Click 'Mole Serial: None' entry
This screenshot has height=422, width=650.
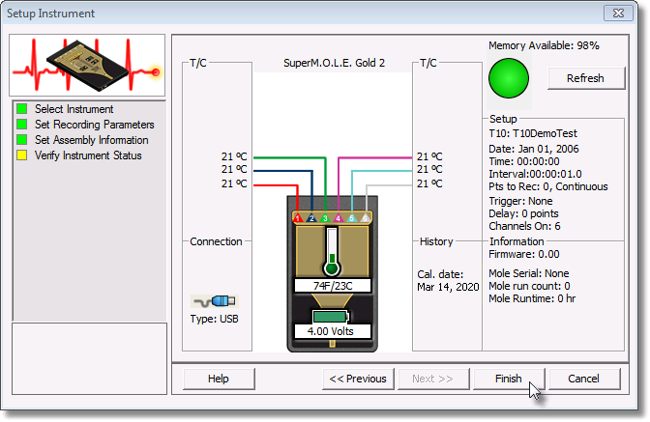529,273
